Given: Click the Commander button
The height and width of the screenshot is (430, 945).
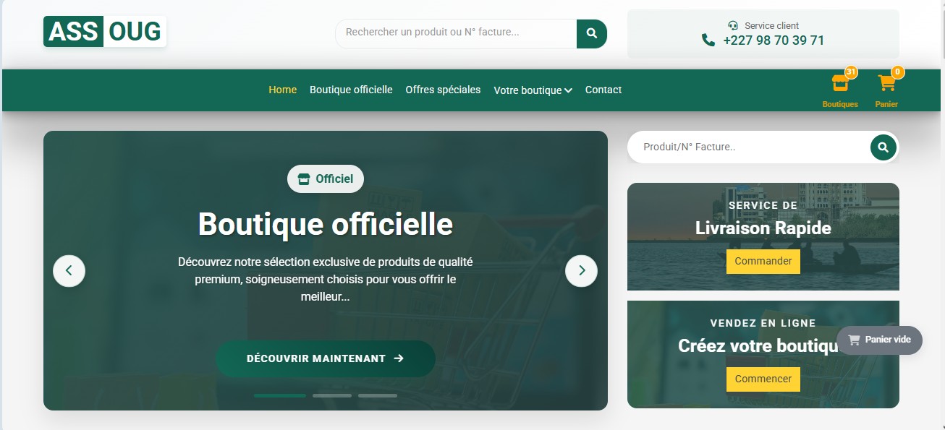Looking at the screenshot, I should click(x=763, y=262).
